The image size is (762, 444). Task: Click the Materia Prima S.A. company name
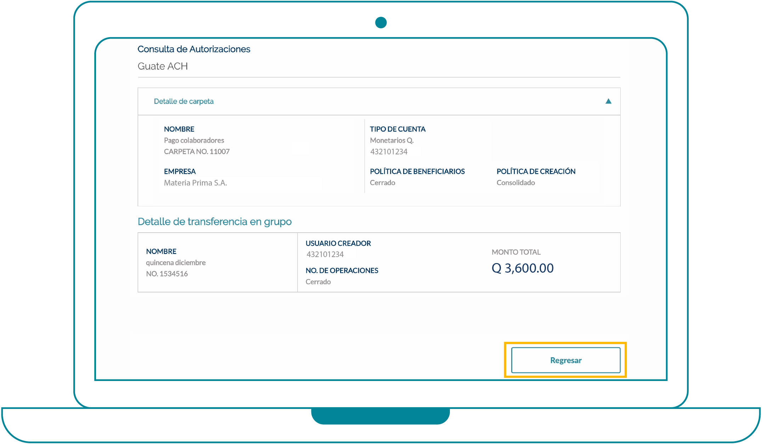195,183
